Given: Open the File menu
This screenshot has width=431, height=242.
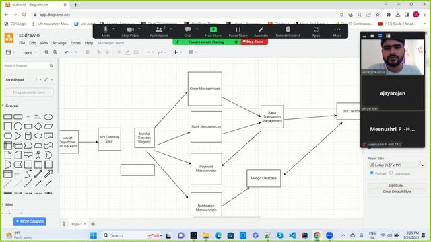Looking at the screenshot, I should pos(22,43).
